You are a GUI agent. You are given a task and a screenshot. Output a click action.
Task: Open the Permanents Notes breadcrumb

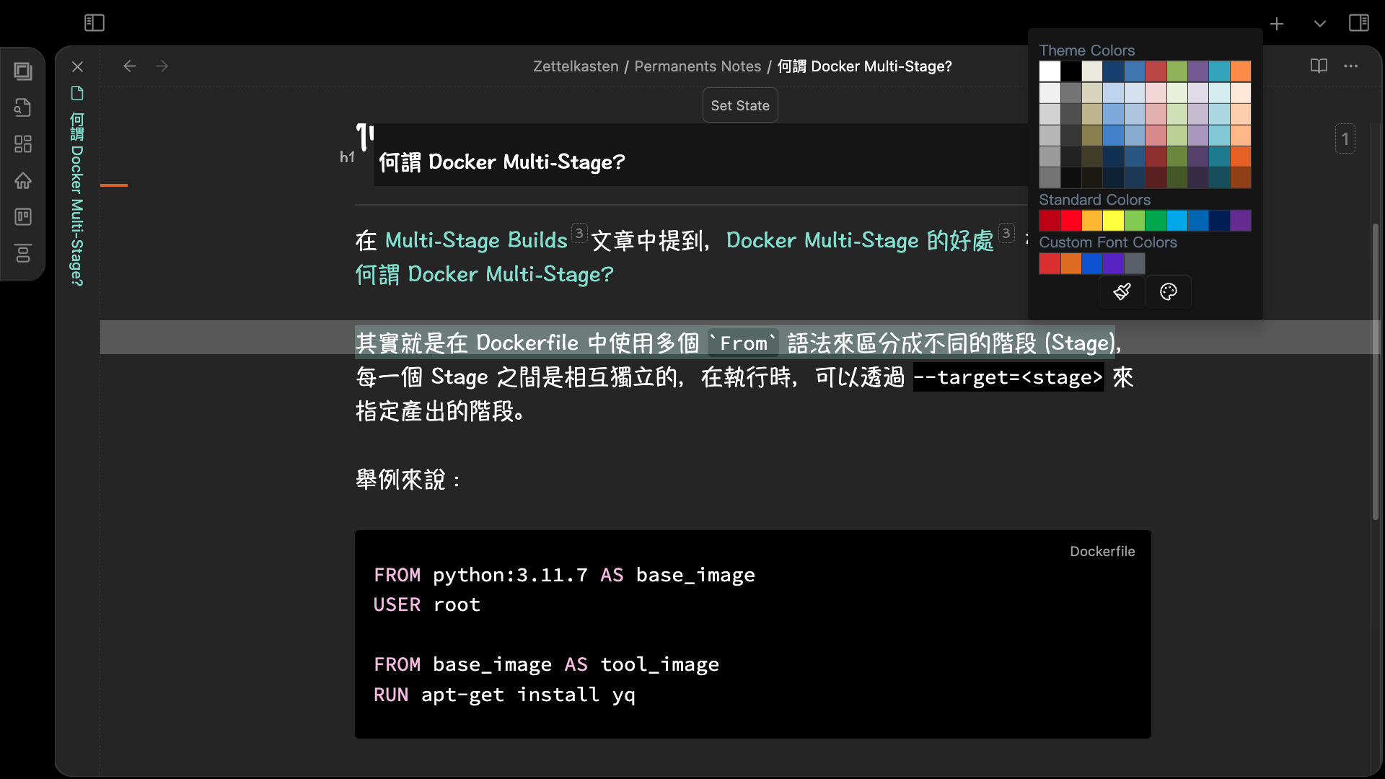click(698, 66)
